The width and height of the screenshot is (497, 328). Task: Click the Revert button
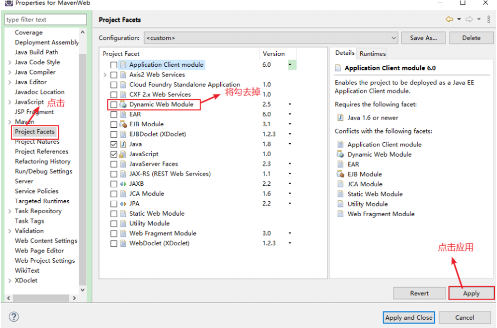click(419, 293)
